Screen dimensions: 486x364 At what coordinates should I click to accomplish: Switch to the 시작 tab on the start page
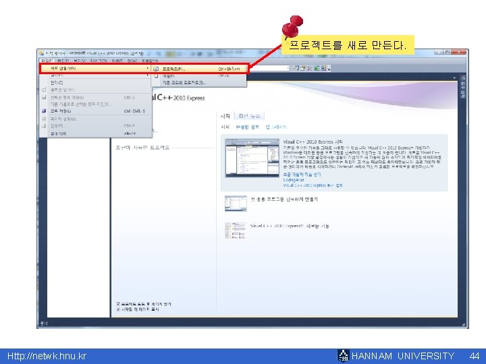point(225,116)
